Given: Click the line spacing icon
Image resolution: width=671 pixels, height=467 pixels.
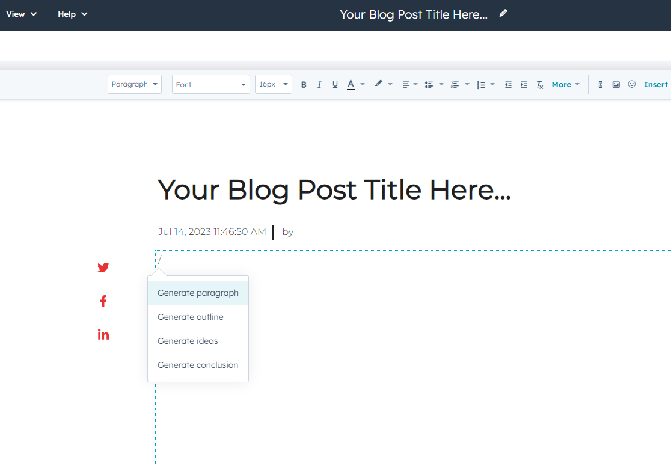Looking at the screenshot, I should click(x=480, y=85).
